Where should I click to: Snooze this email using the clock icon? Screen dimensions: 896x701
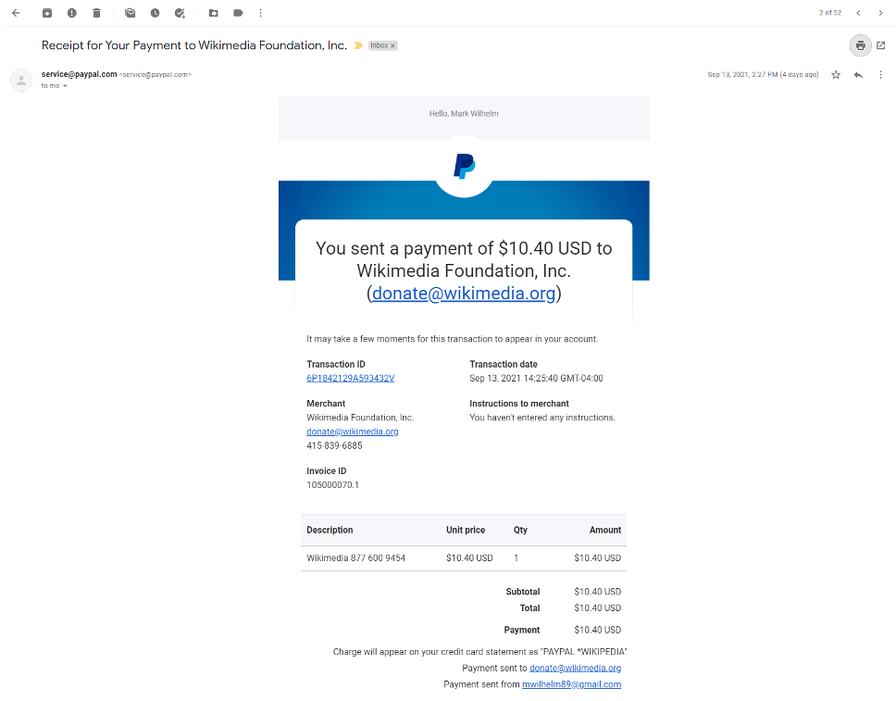[x=155, y=13]
